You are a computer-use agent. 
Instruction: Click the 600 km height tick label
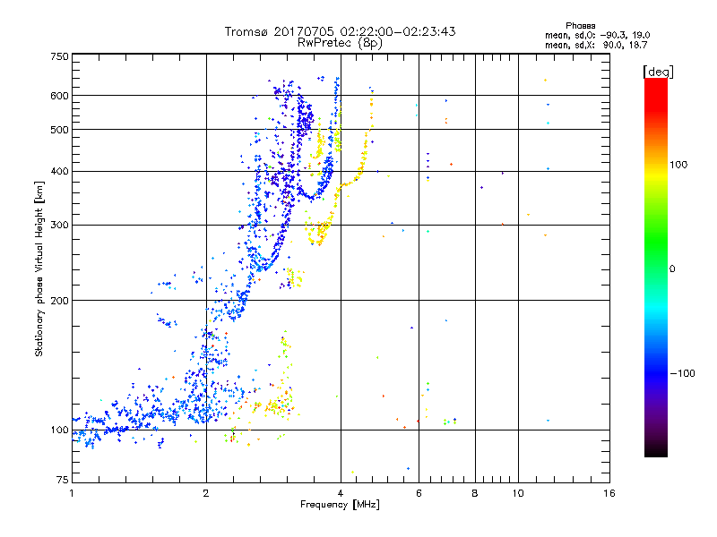tap(59, 96)
